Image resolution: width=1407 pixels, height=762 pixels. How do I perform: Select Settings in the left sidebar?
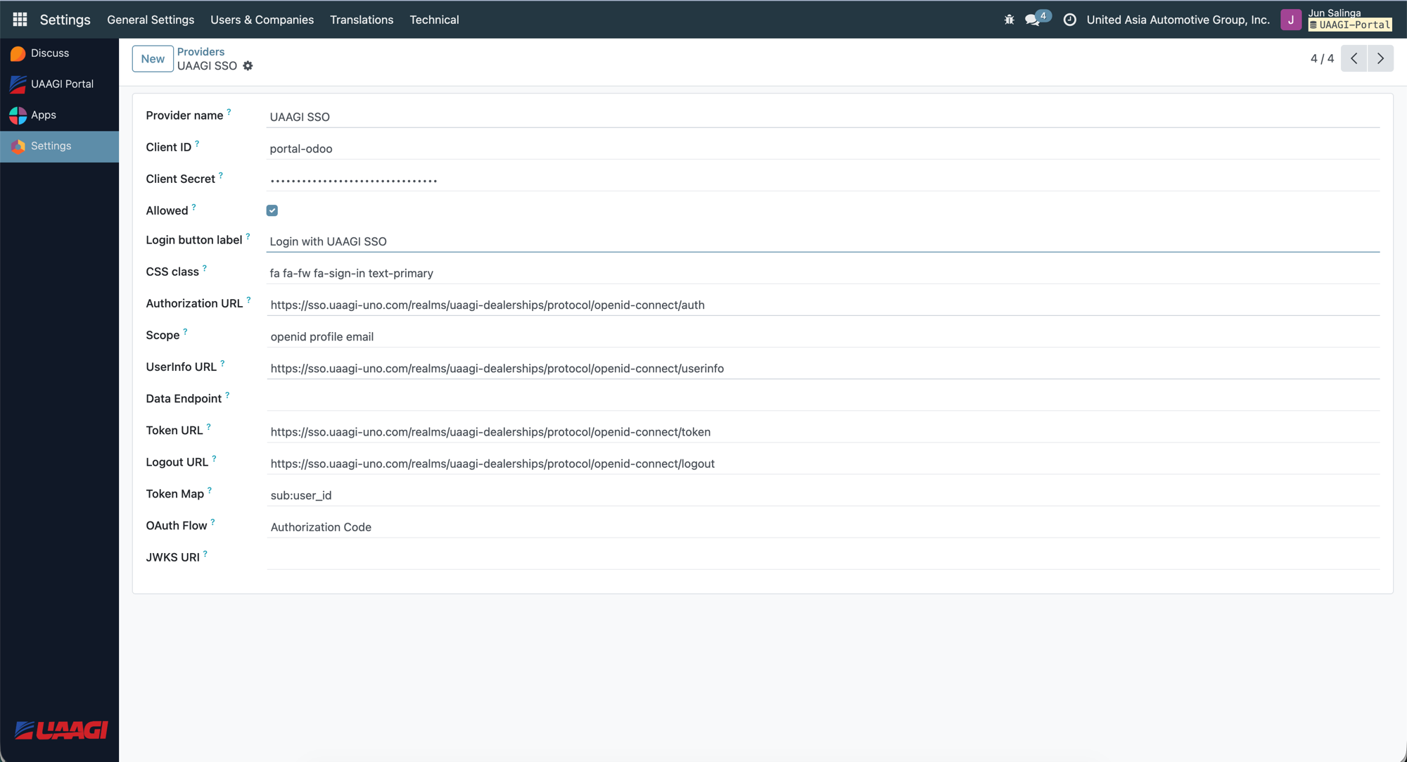pos(51,146)
